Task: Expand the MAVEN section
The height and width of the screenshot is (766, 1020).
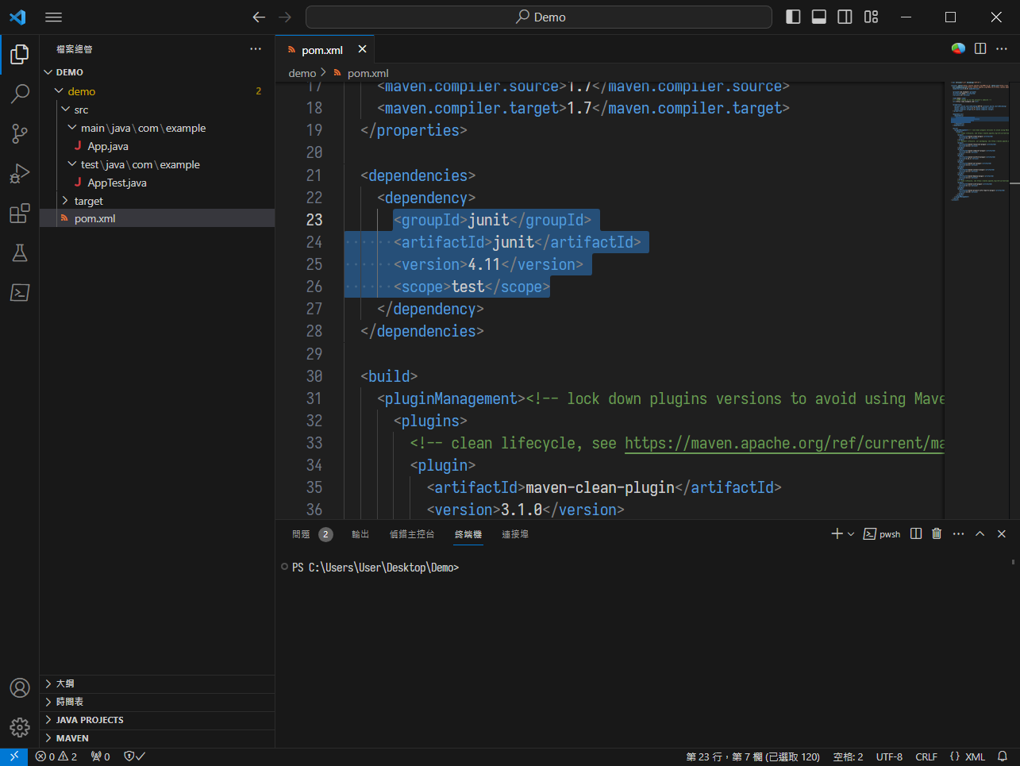Action: pyautogui.click(x=72, y=738)
